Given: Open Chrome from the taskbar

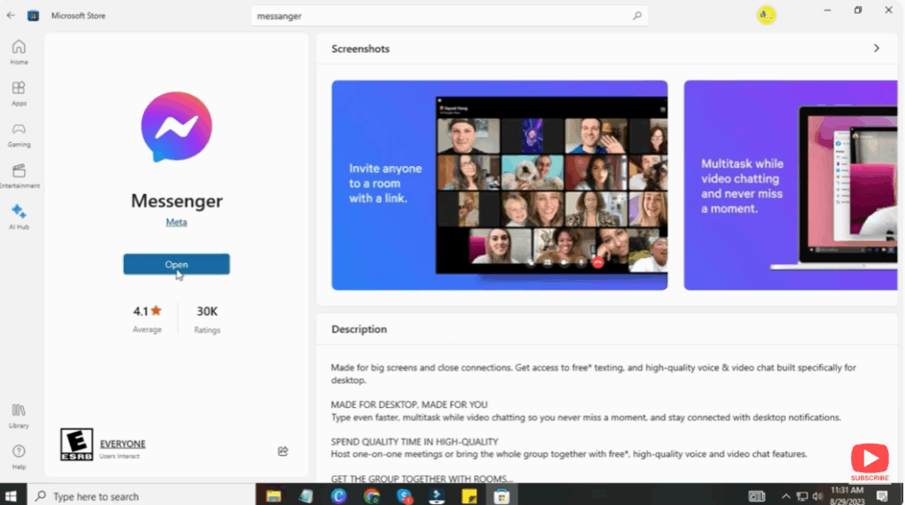Looking at the screenshot, I should pyautogui.click(x=372, y=496).
